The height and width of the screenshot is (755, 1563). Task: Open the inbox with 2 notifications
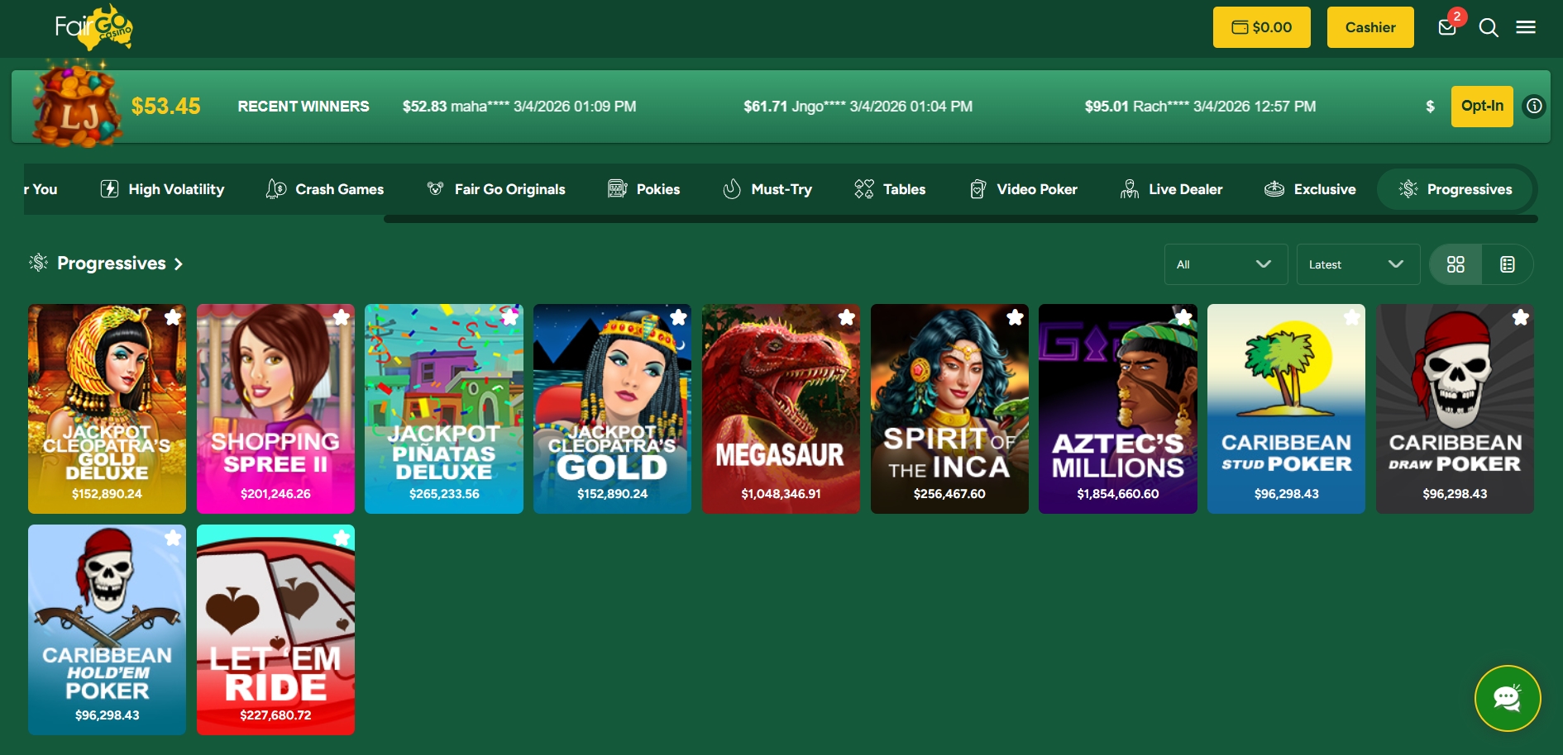tap(1447, 27)
